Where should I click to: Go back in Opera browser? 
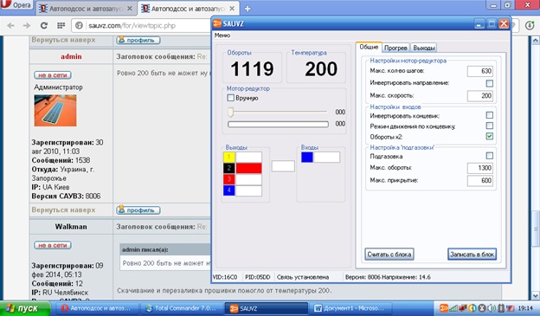click(10, 25)
